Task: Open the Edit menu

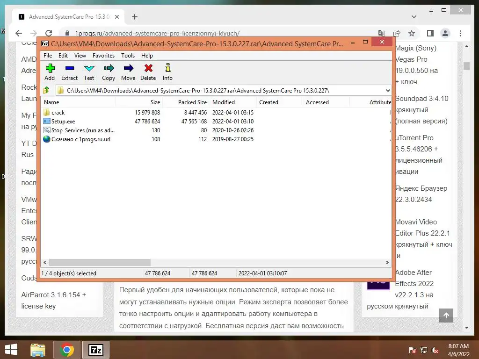Action: tap(63, 56)
